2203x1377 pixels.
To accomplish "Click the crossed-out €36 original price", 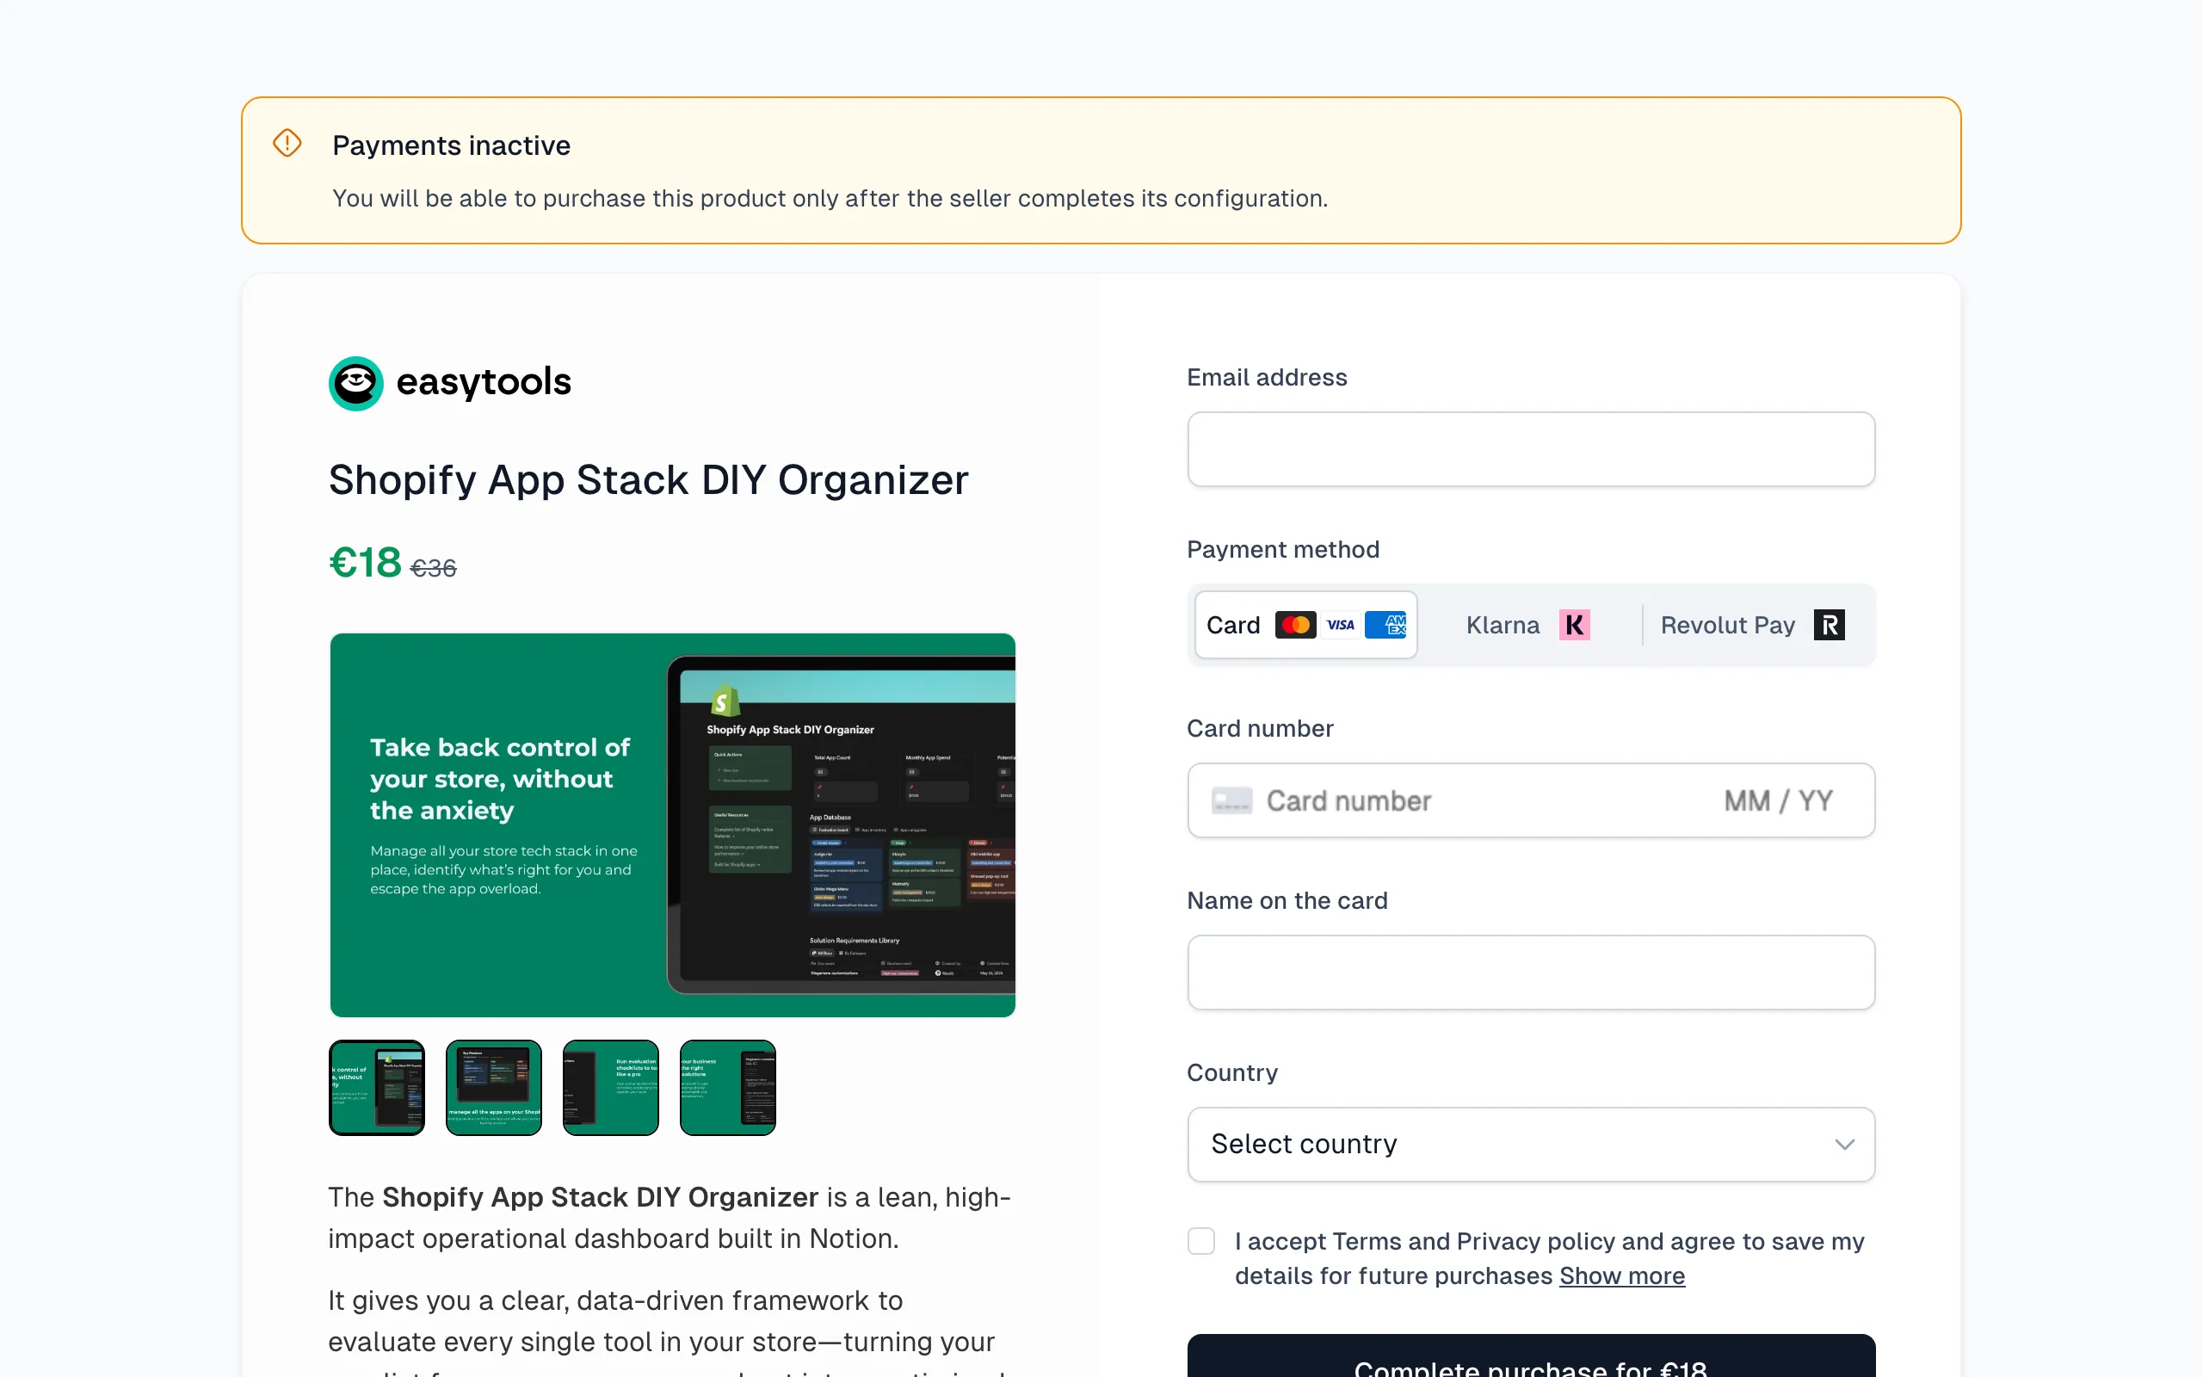I will tap(434, 568).
